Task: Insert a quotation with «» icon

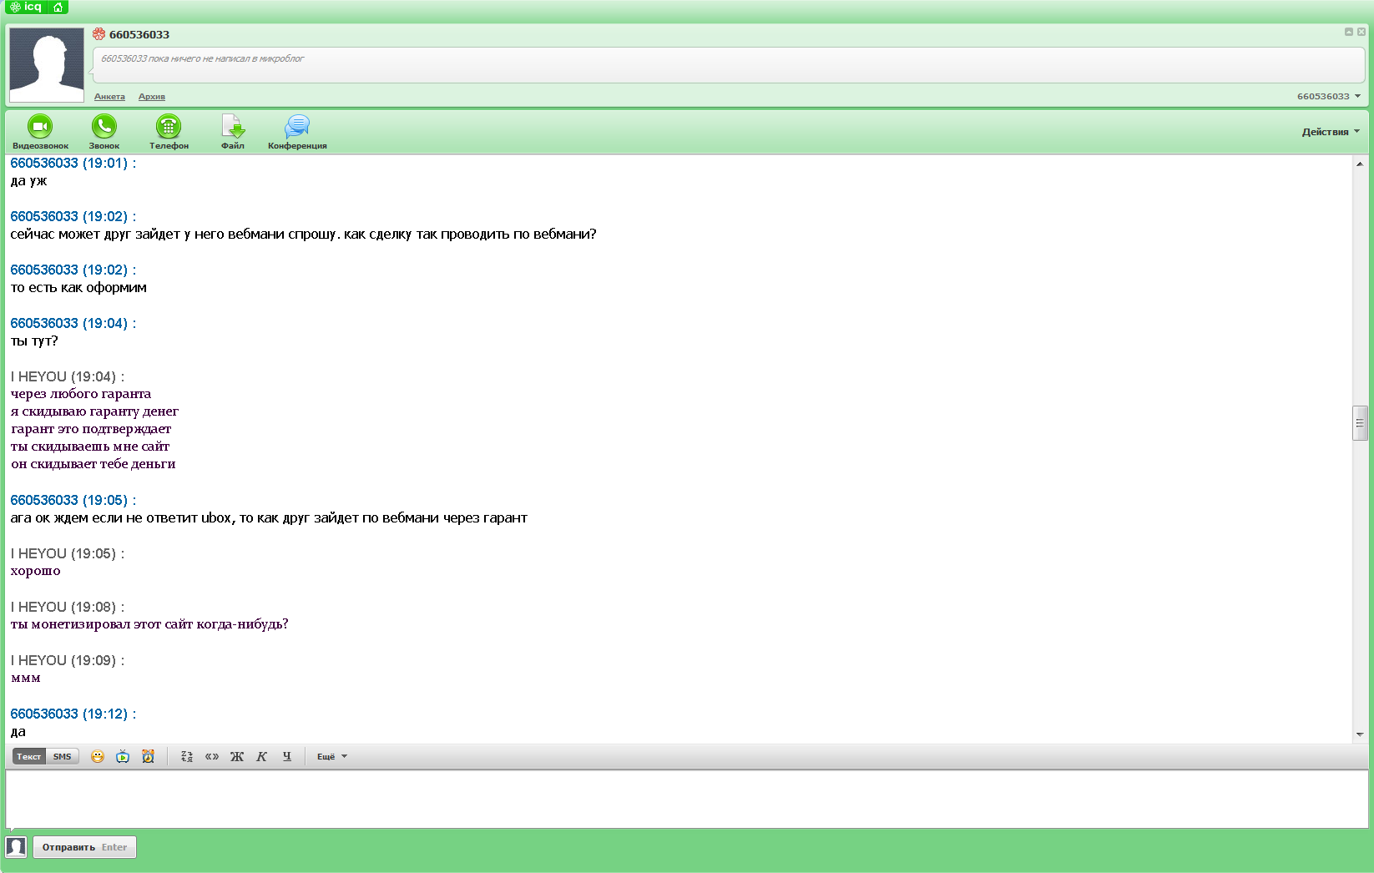Action: [x=212, y=756]
